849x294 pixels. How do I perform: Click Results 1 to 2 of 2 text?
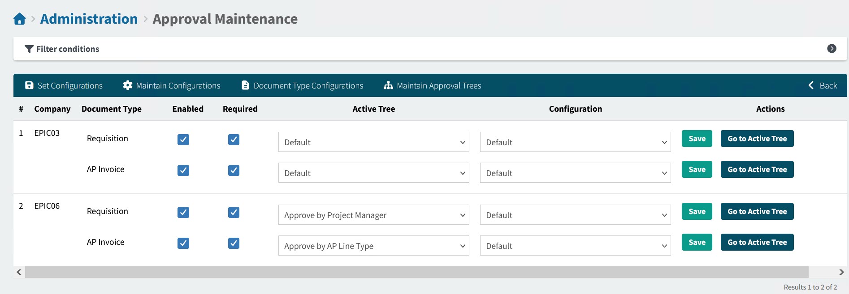pyautogui.click(x=810, y=287)
